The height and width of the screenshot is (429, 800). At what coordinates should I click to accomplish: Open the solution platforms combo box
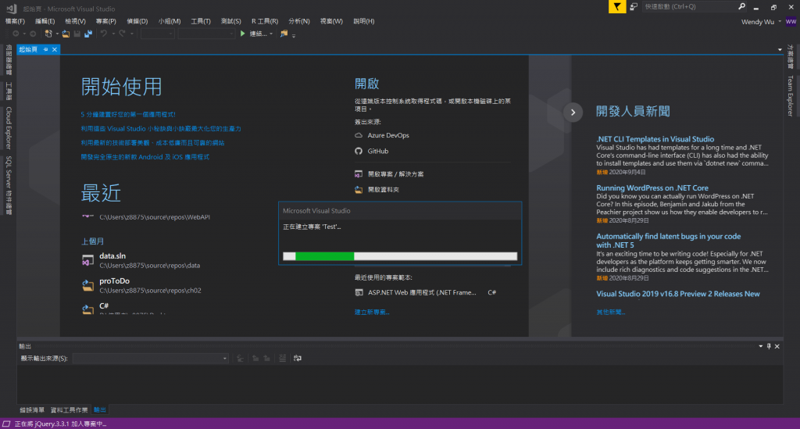[205, 34]
